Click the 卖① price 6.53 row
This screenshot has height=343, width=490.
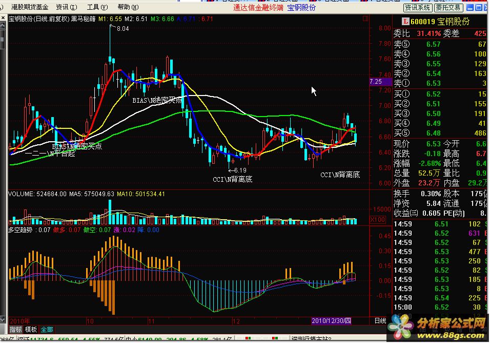pos(440,83)
